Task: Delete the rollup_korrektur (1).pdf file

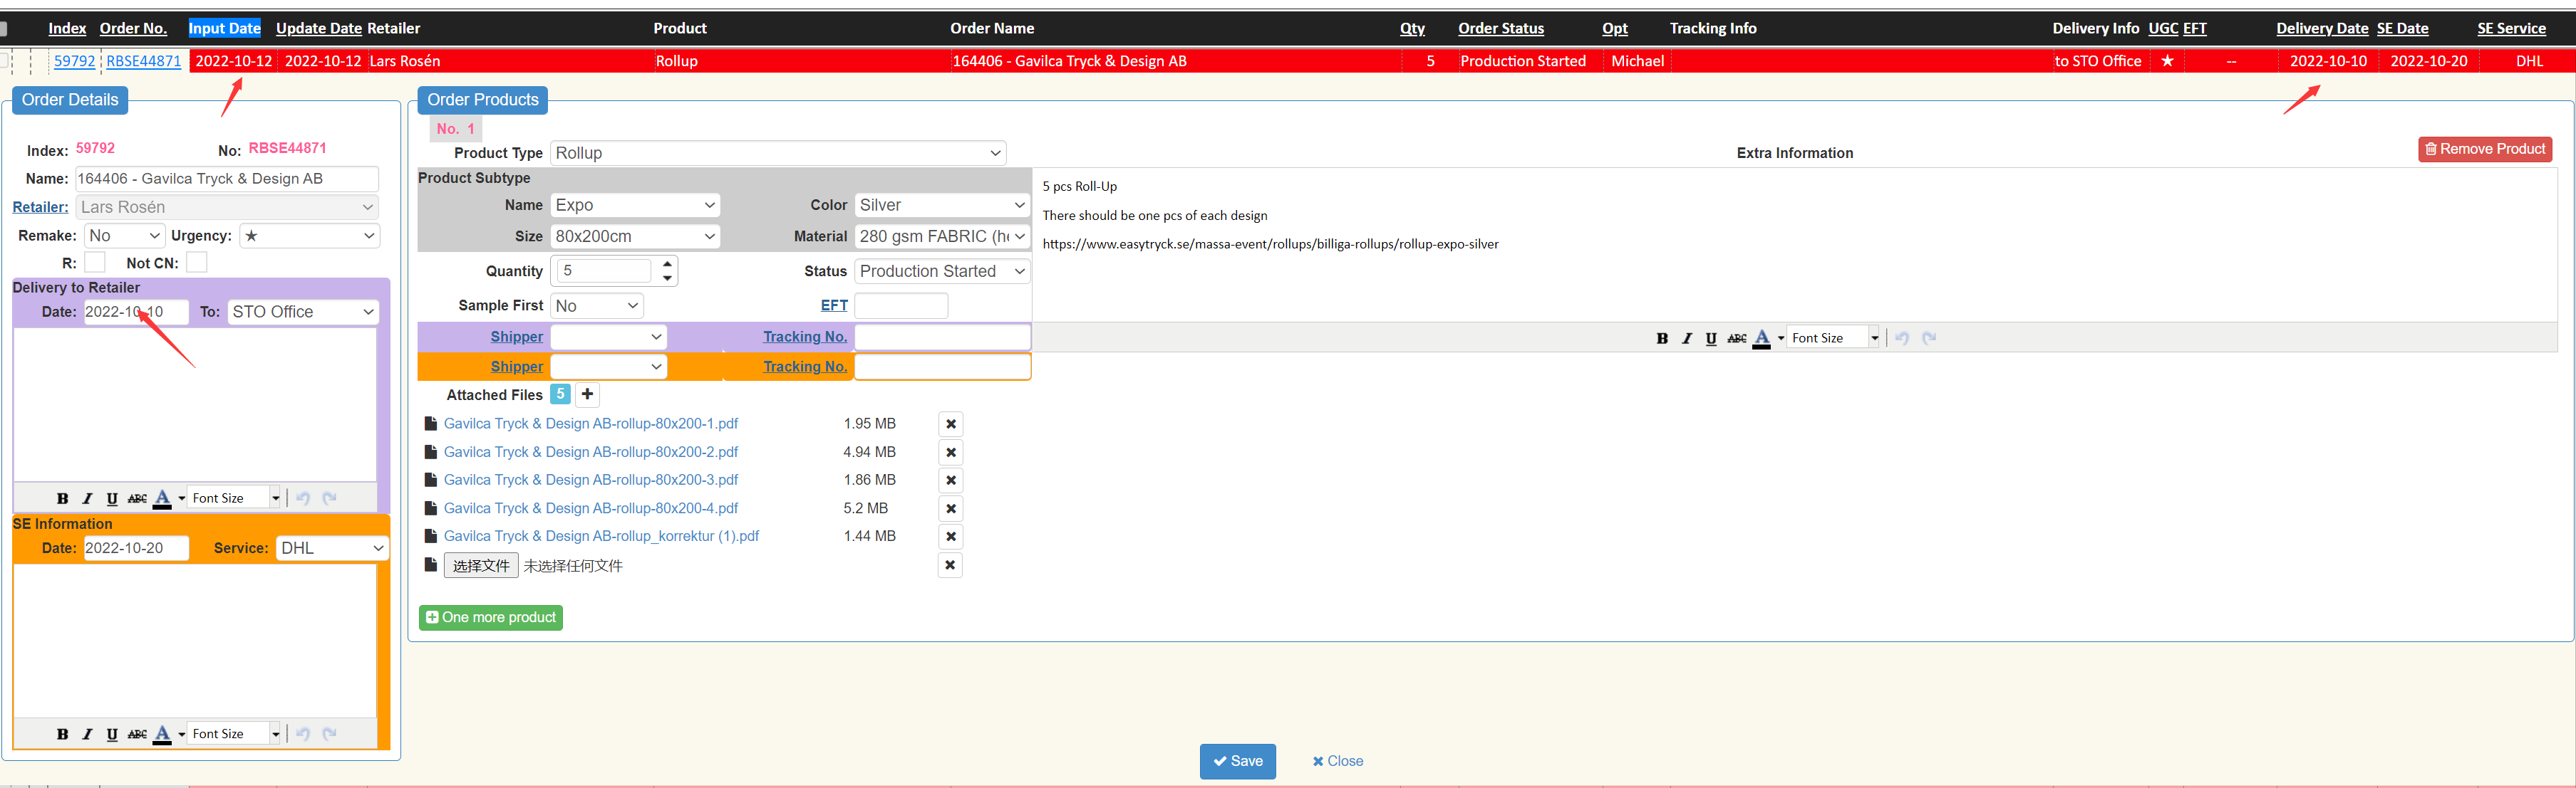Action: 951,537
